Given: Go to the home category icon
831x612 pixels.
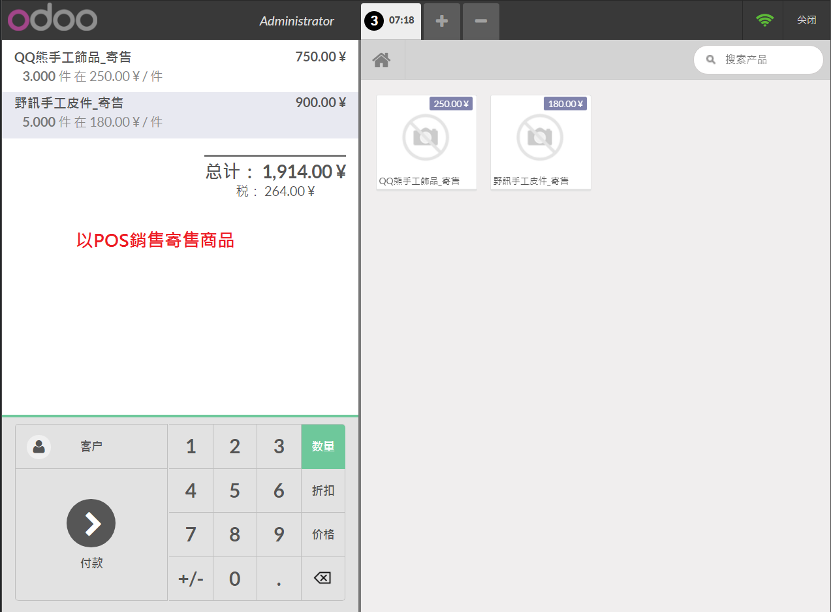Looking at the screenshot, I should click(381, 60).
